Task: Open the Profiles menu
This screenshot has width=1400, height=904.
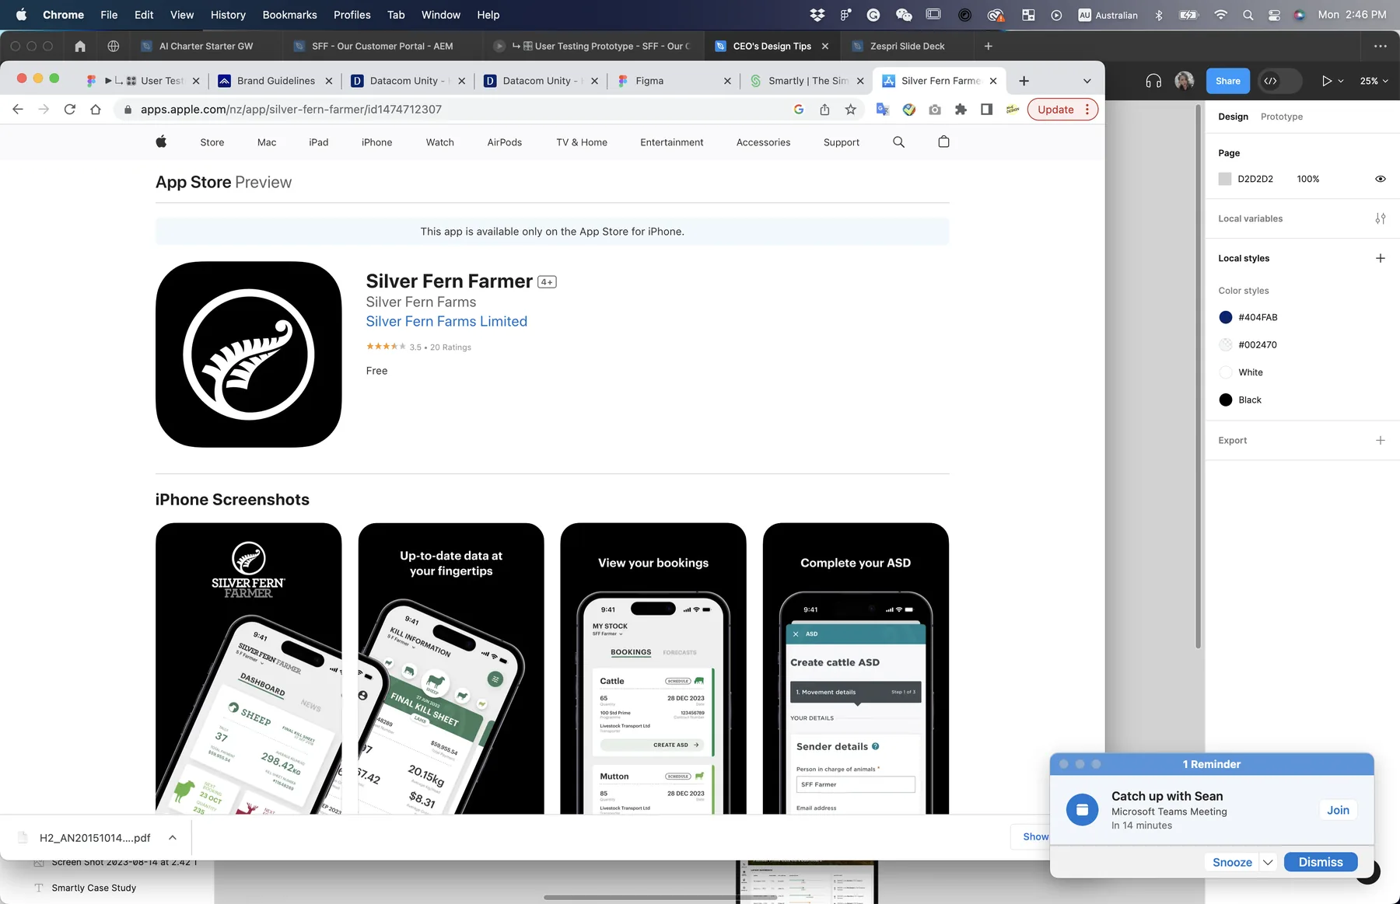Action: coord(352,15)
